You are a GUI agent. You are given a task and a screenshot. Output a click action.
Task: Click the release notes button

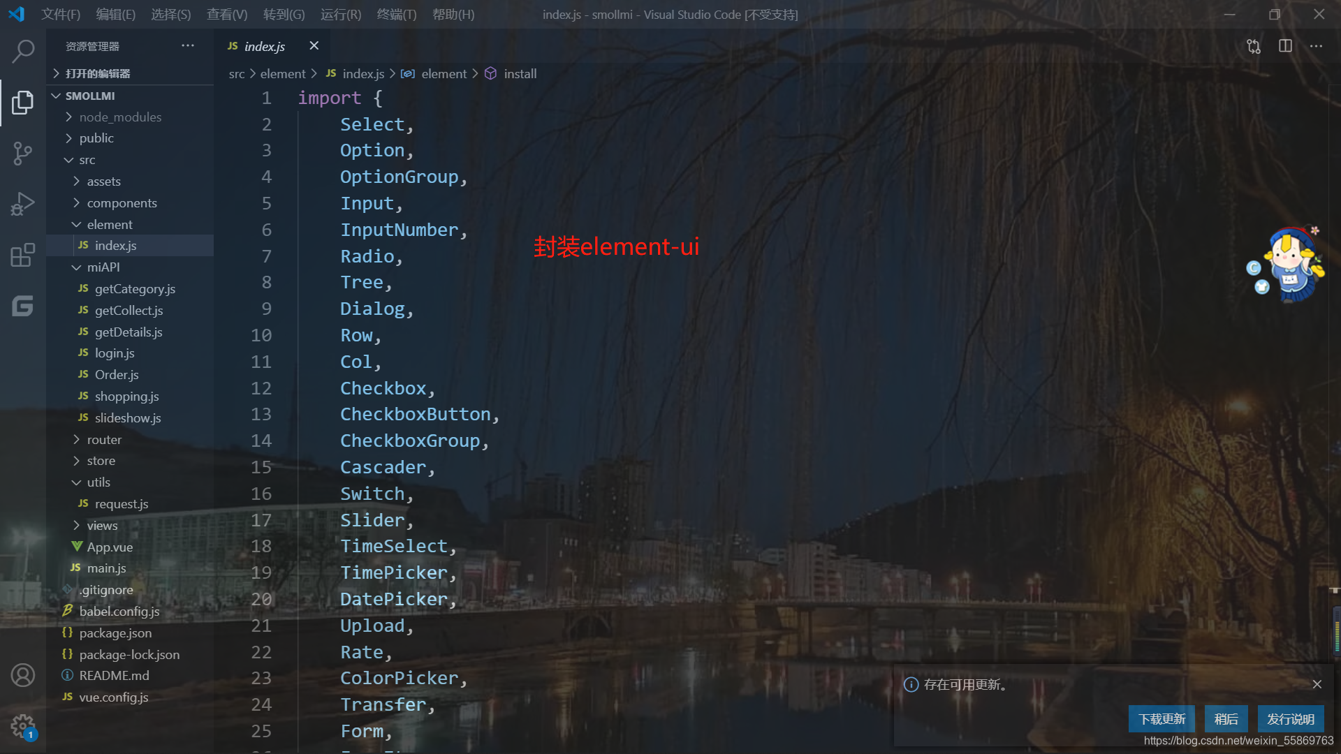click(x=1290, y=719)
